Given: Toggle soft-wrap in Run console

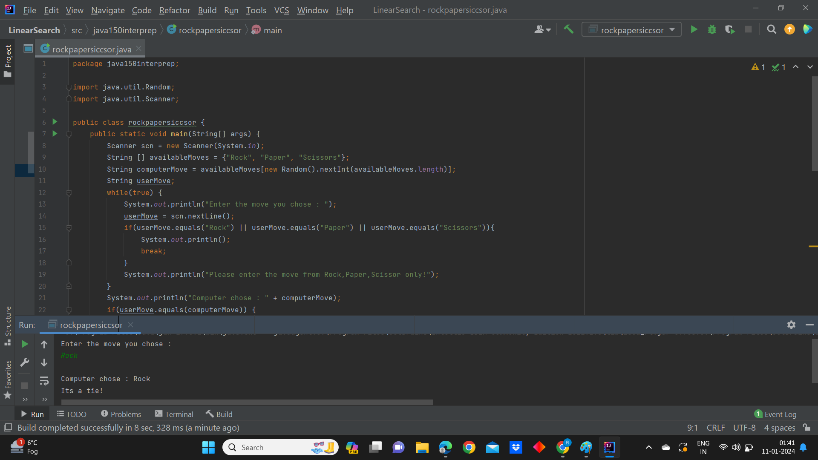Looking at the screenshot, I should pyautogui.click(x=44, y=381).
